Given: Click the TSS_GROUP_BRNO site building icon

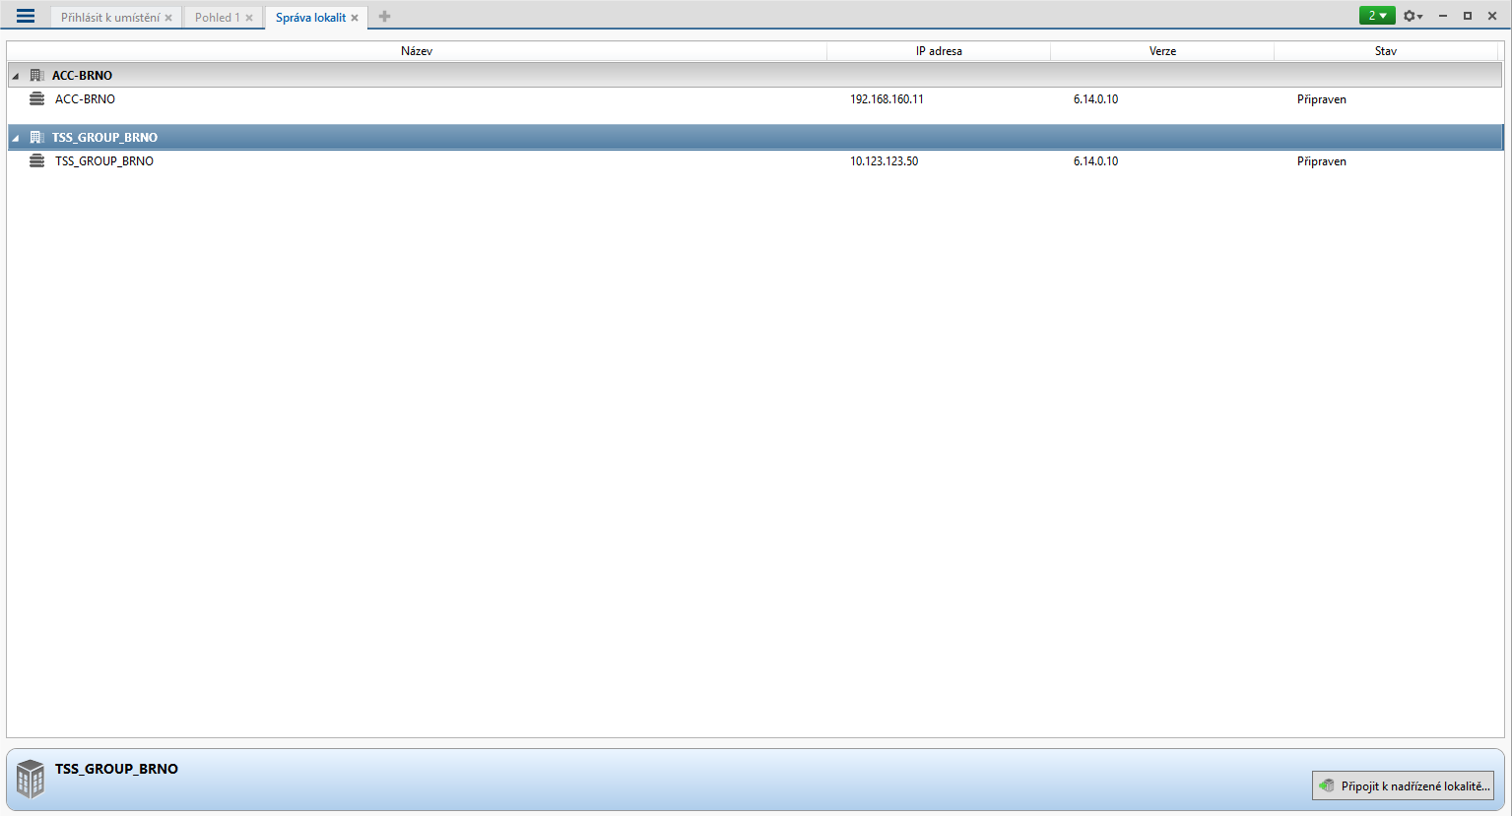Looking at the screenshot, I should pos(36,138).
